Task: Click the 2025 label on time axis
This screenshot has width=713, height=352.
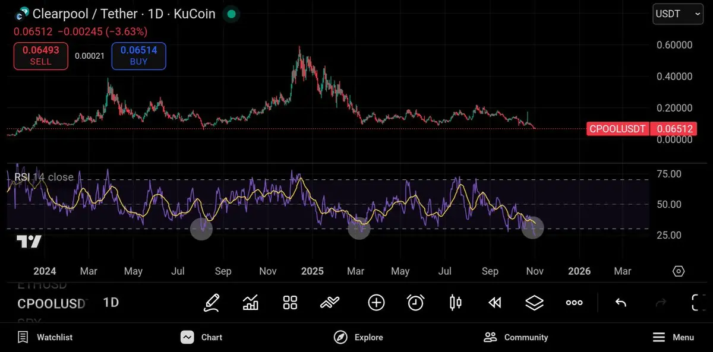Action: pyautogui.click(x=313, y=271)
